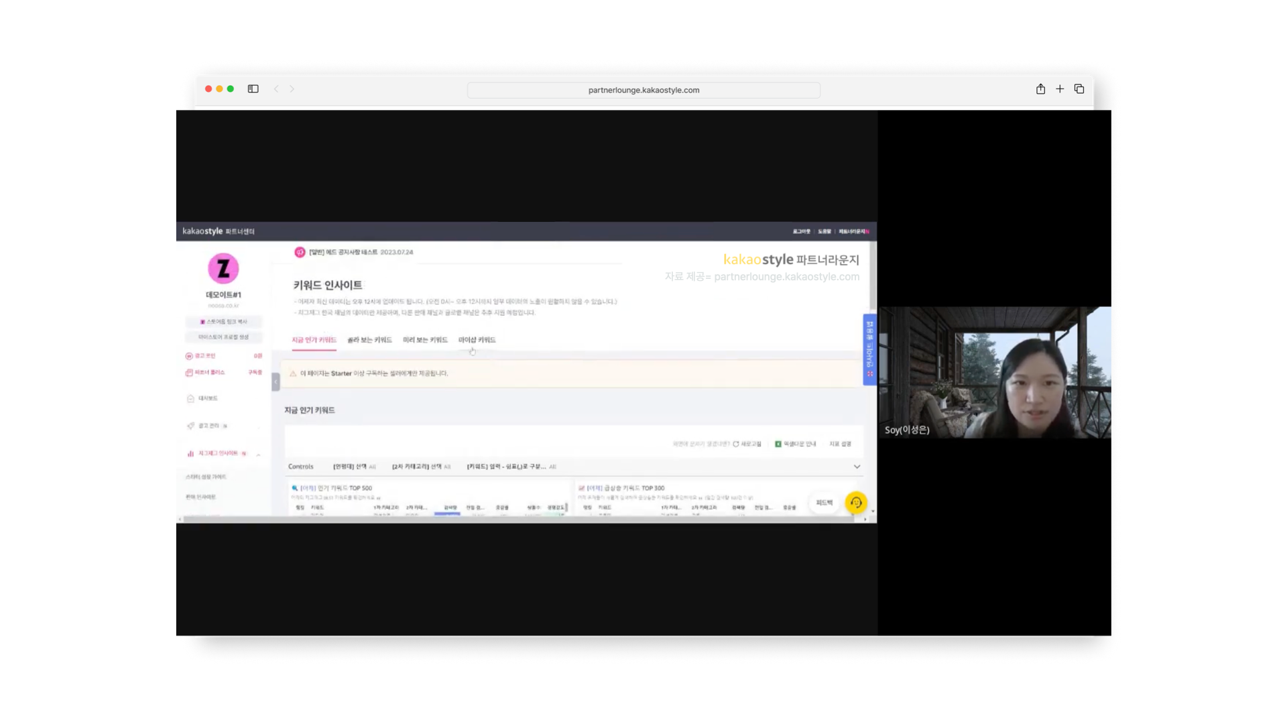Open 판매 인사이트 submenu item
The width and height of the screenshot is (1287, 724).
coord(200,497)
